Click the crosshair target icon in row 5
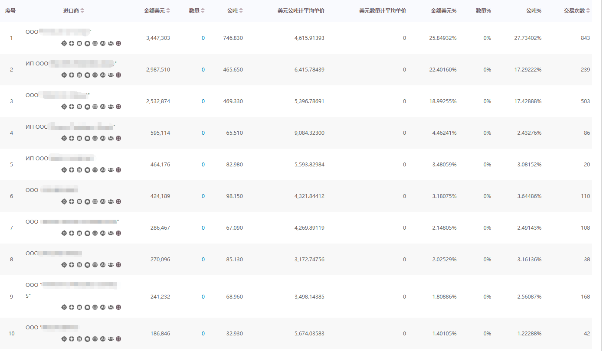The height and width of the screenshot is (351, 603). click(64, 170)
